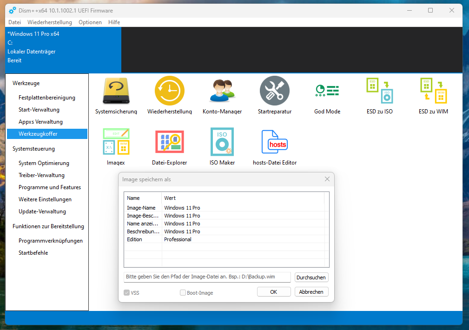Viewport: 469px width, 330px height.
Task: Open the Datei menu
Action: 15,22
